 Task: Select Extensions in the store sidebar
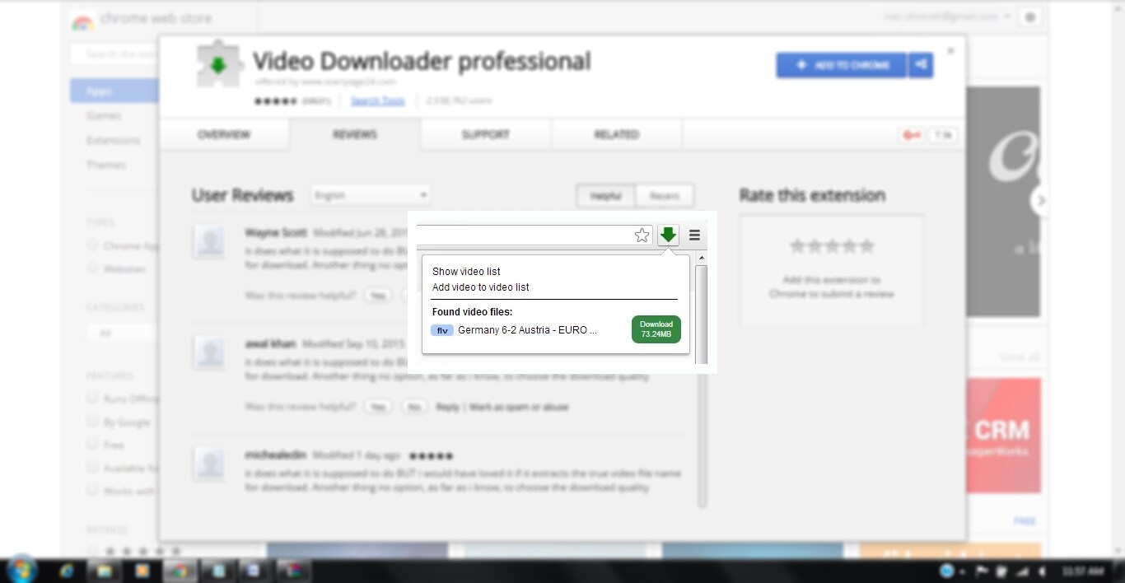coord(113,140)
